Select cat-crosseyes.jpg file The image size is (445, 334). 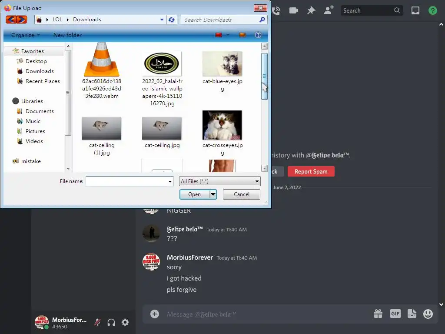pos(222,133)
